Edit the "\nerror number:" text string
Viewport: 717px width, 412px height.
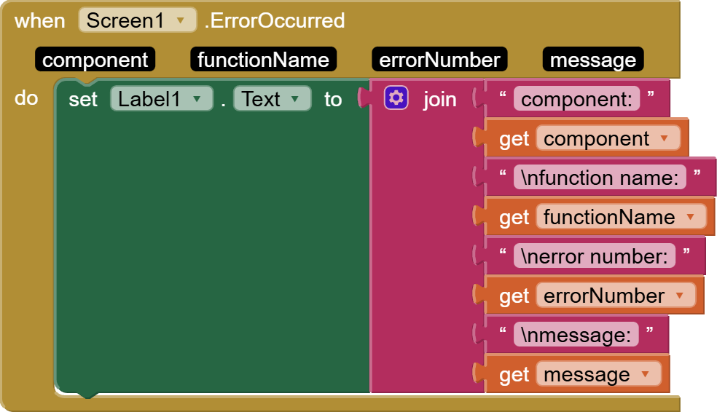(593, 256)
